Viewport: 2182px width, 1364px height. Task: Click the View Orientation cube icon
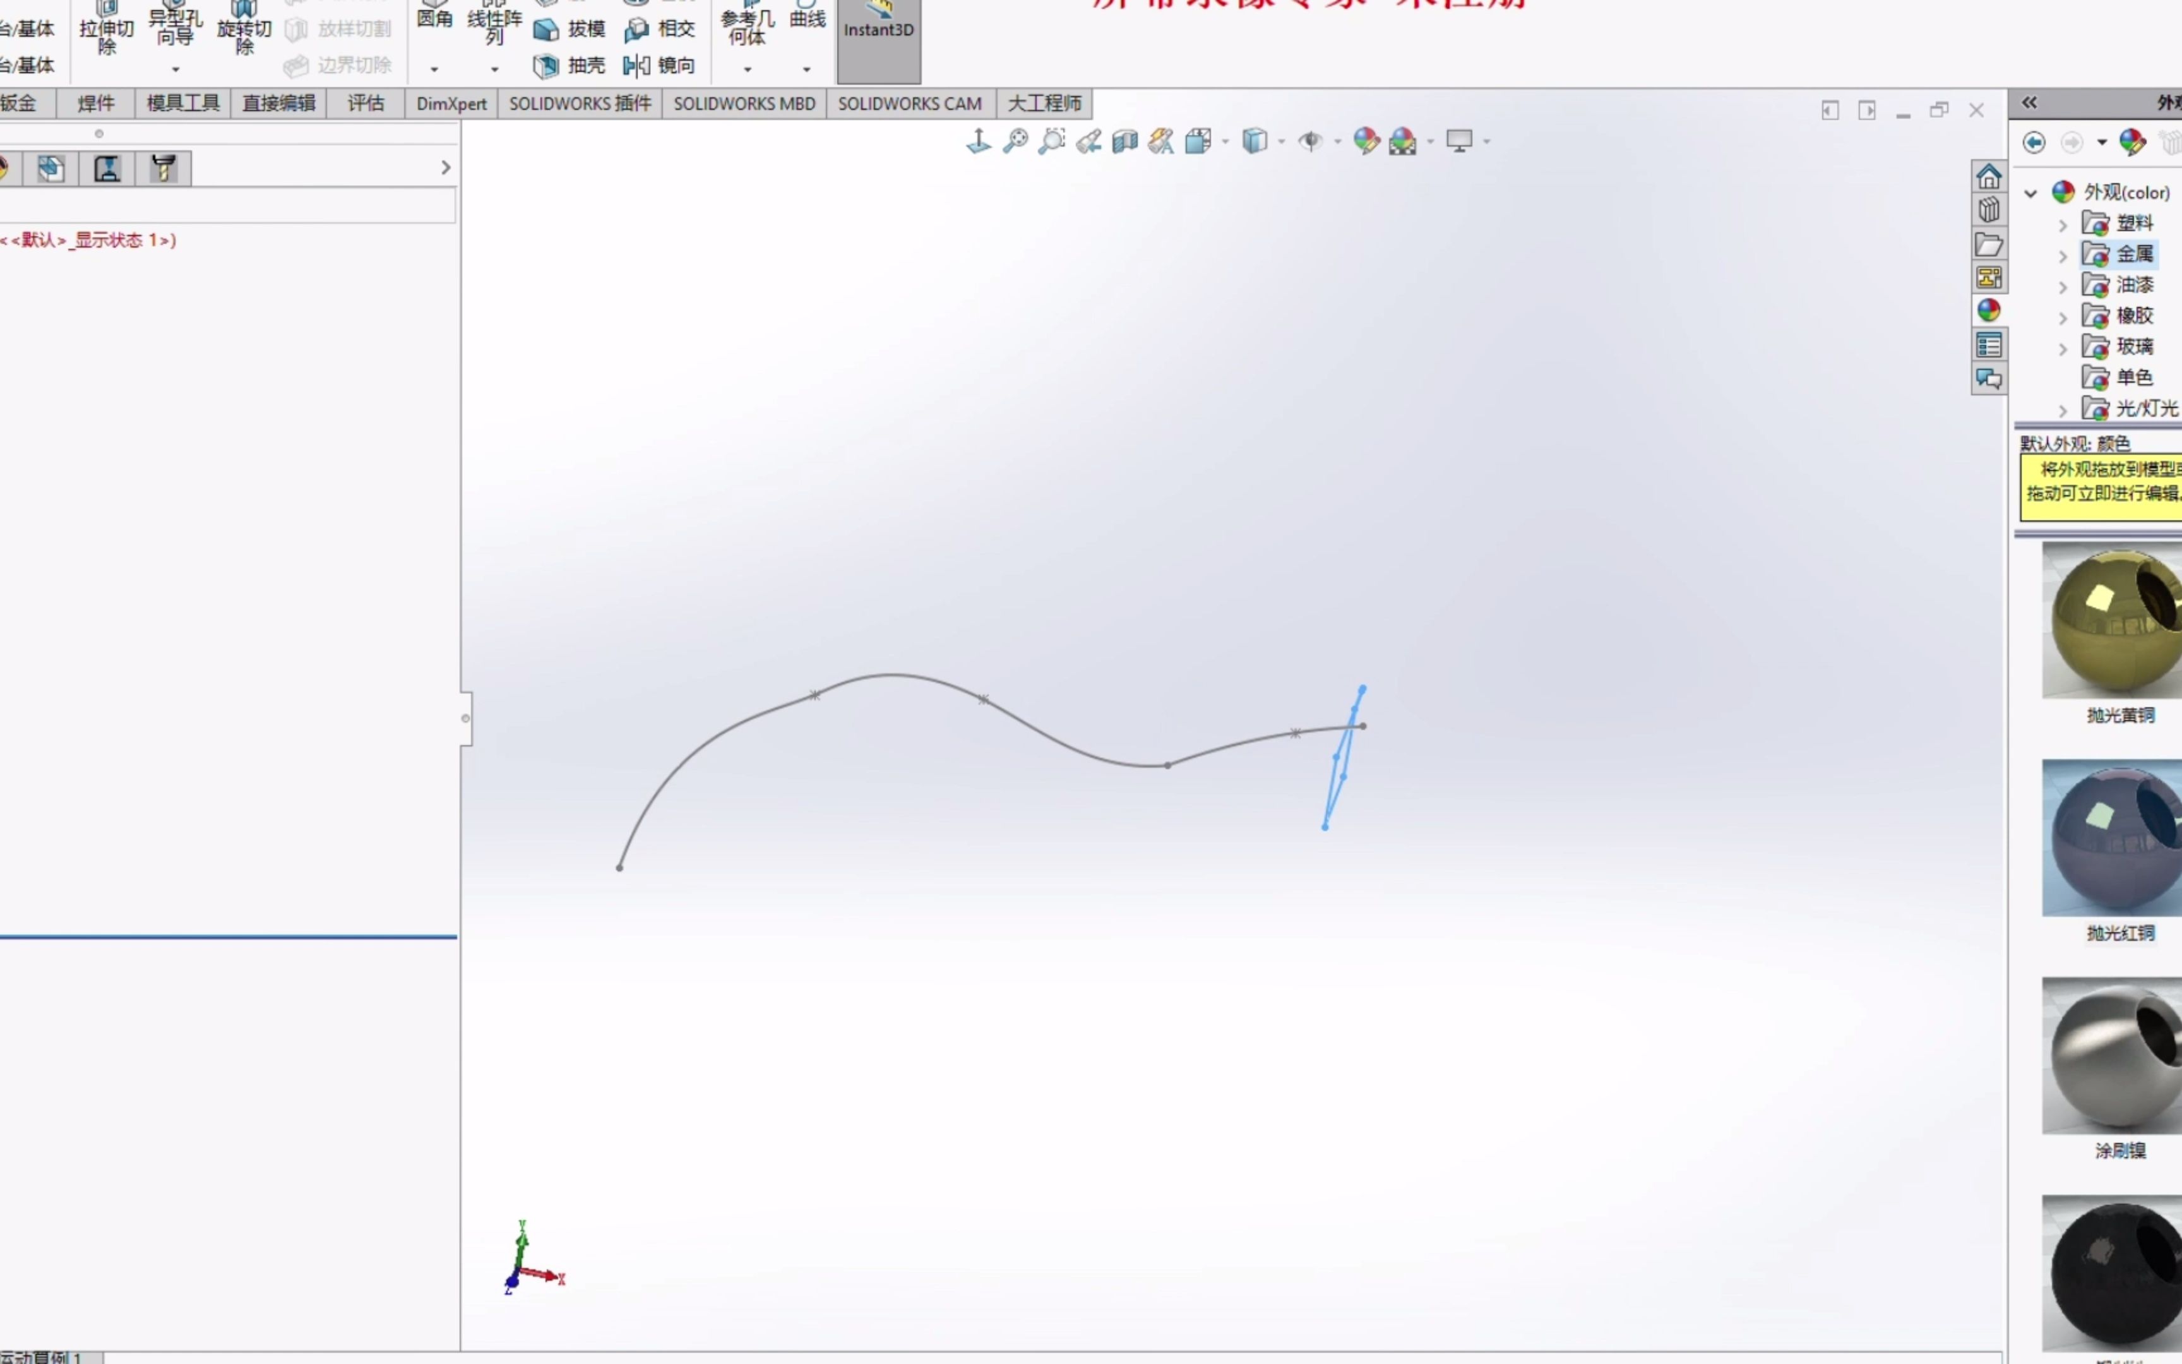pos(1198,141)
